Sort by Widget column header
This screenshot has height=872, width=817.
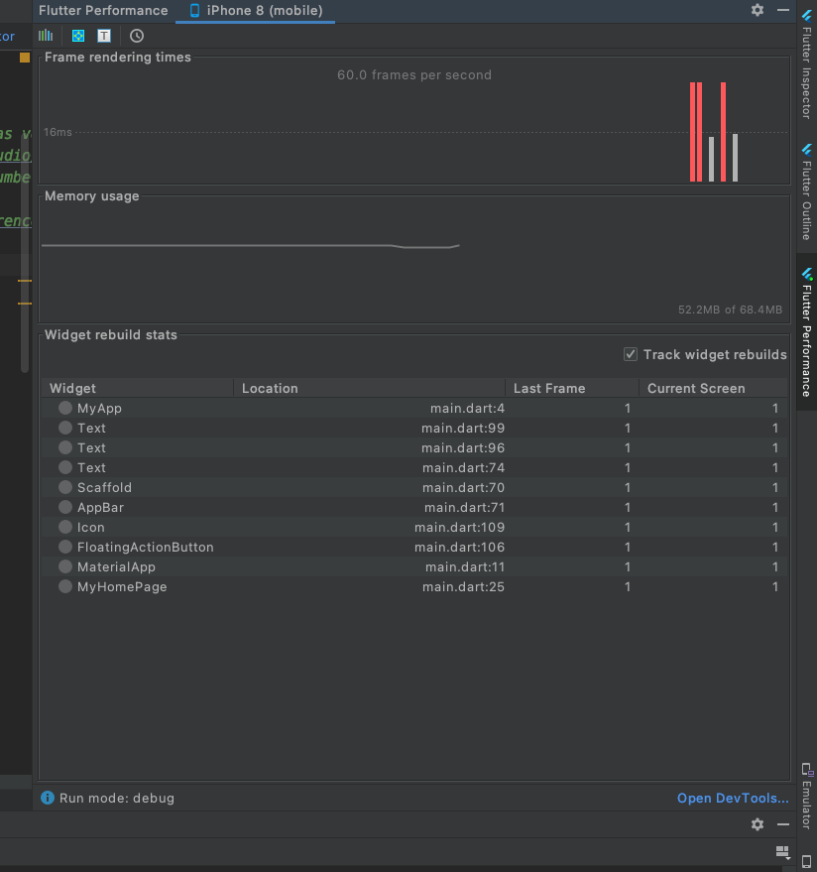coord(73,388)
